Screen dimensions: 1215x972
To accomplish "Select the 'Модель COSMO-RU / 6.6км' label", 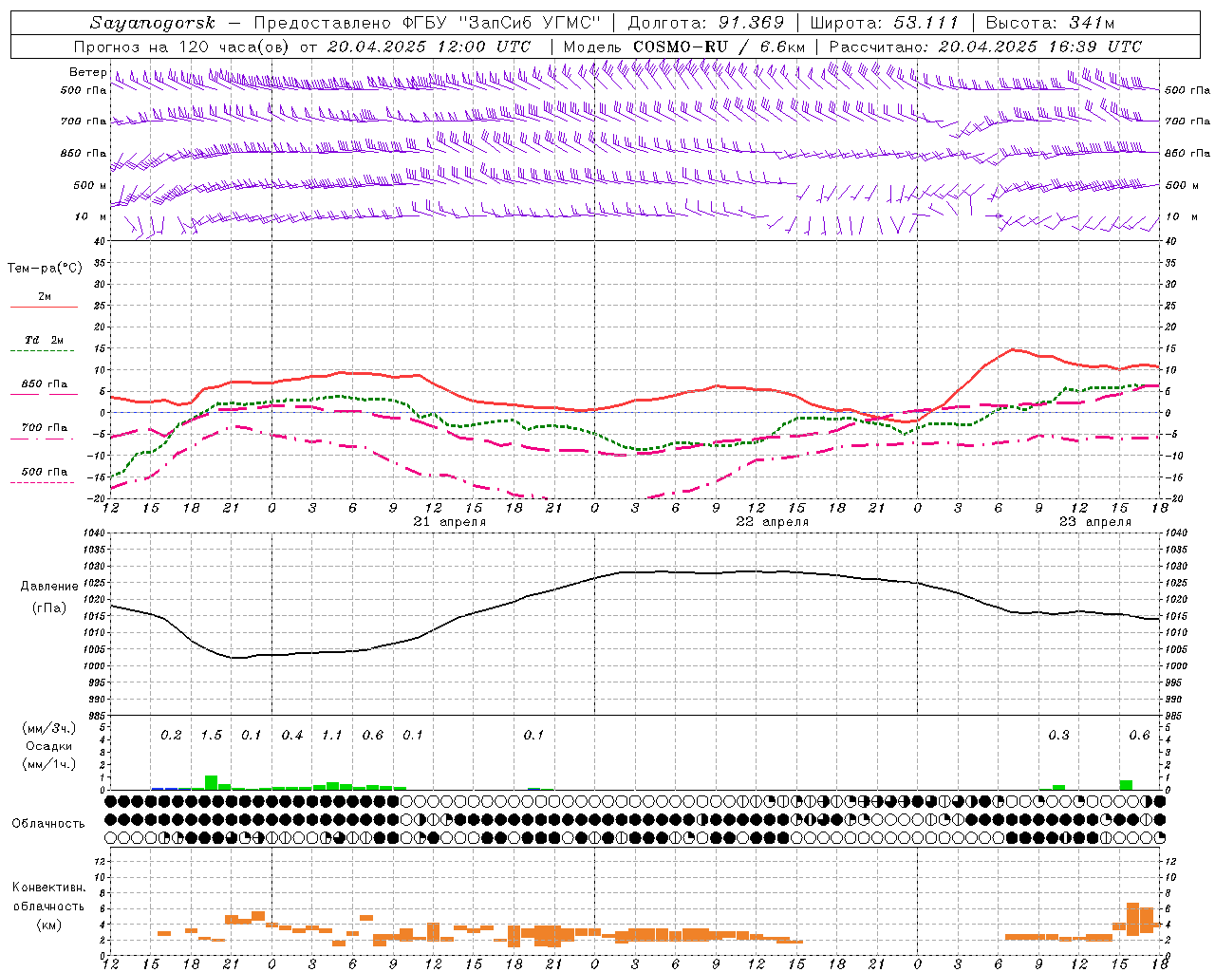I will 684,47.
